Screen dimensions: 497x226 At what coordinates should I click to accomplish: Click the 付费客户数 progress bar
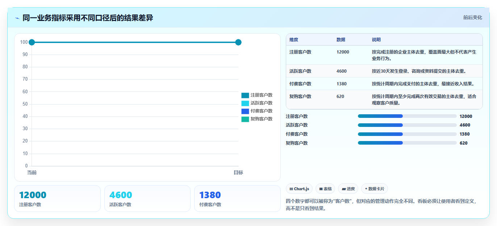point(407,134)
